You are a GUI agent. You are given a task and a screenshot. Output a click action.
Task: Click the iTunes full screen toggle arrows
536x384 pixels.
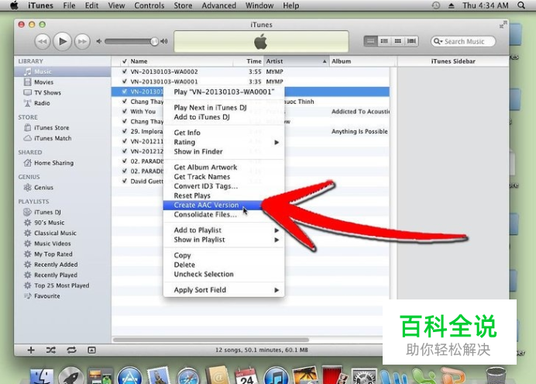pyautogui.click(x=503, y=25)
